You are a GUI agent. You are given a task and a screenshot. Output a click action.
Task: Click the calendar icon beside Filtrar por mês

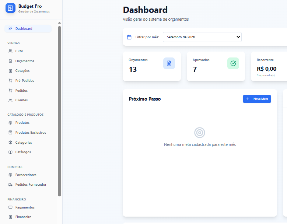pyautogui.click(x=129, y=37)
